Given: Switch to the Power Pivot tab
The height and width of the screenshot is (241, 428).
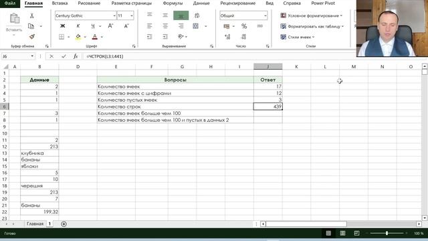Looking at the screenshot, I should coord(323,3).
